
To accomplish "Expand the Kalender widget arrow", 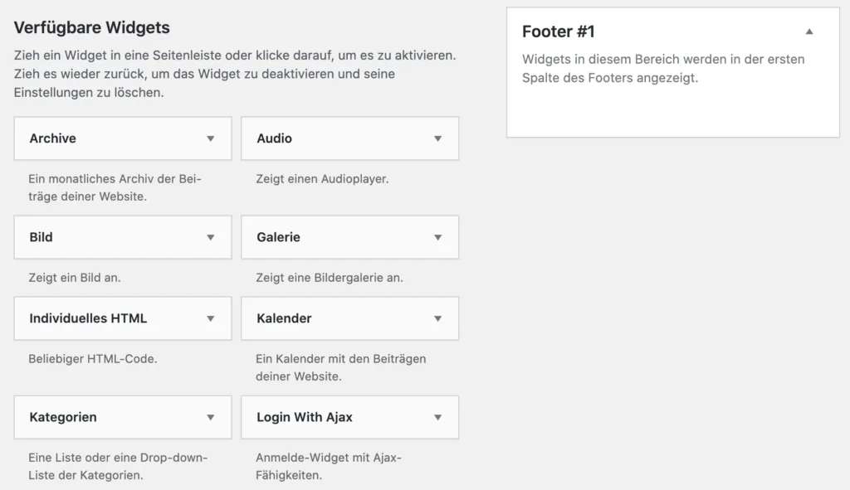I will pyautogui.click(x=437, y=318).
